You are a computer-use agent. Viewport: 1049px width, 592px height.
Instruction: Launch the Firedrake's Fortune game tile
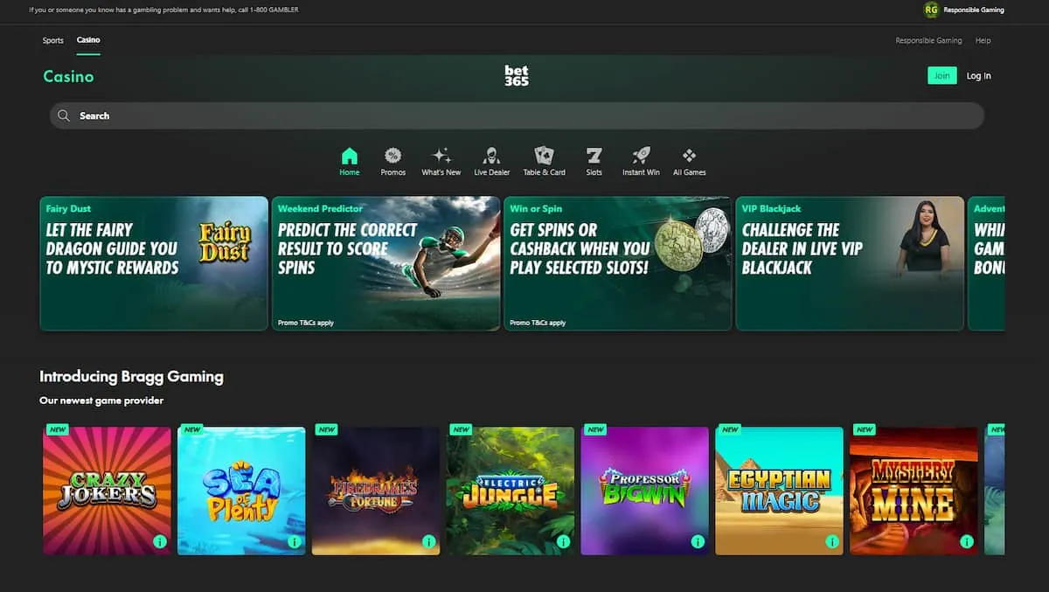click(376, 491)
